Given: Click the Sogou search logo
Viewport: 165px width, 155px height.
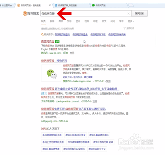Looking at the screenshot, I should point(31,14).
